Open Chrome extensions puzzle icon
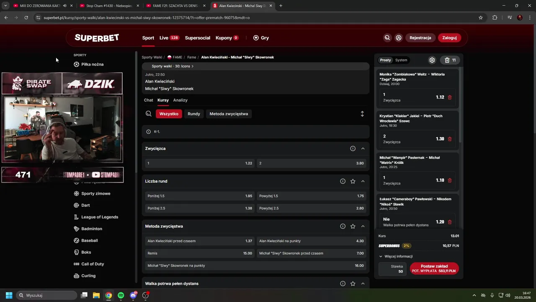The height and width of the screenshot is (302, 536). click(495, 18)
